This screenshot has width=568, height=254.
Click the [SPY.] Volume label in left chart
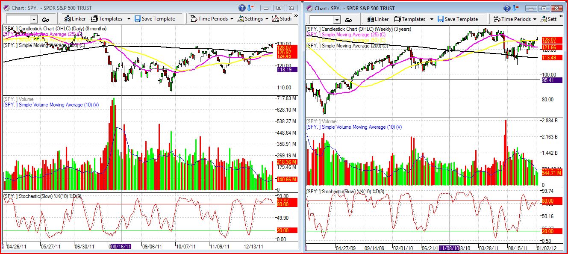[18, 99]
